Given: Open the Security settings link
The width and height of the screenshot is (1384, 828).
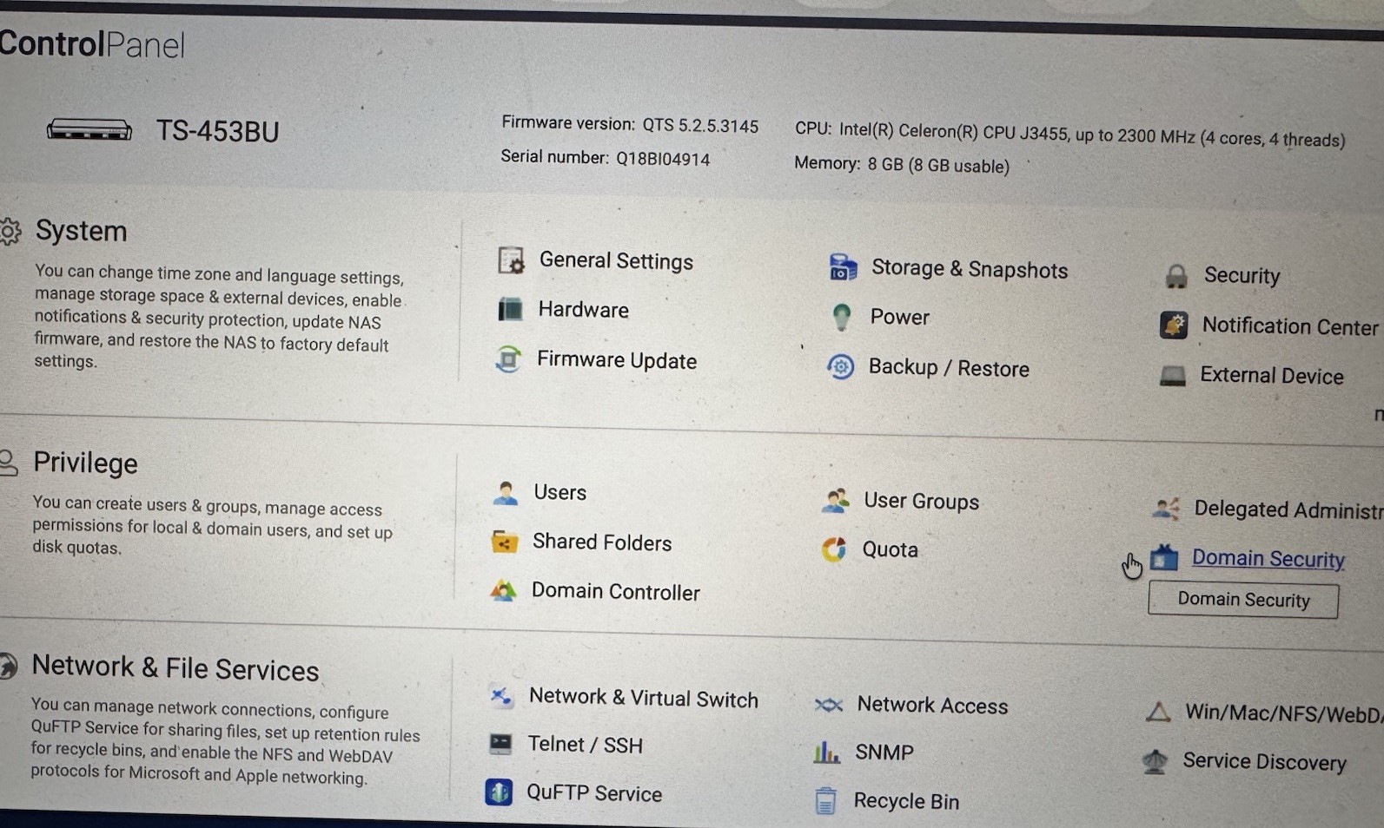Looking at the screenshot, I should click(1242, 276).
